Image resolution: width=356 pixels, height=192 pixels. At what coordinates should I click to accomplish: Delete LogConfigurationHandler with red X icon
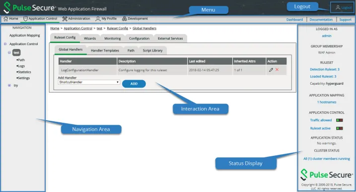tap(277, 70)
